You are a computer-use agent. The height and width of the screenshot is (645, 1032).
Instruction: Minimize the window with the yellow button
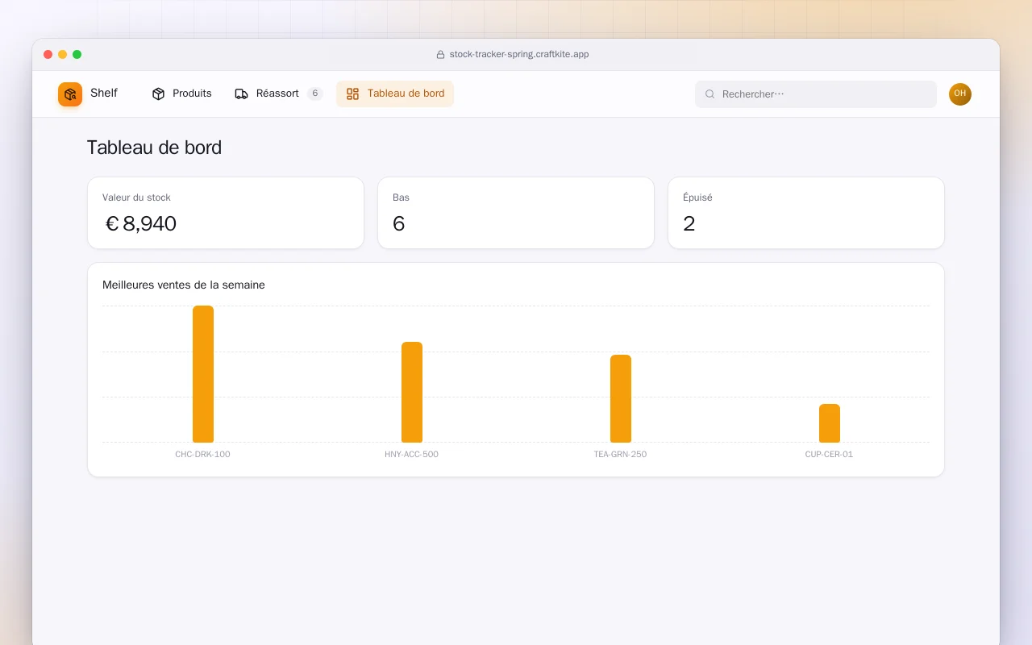click(63, 55)
